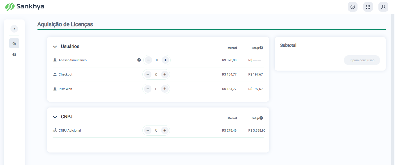Increase Acesso Simultâneo quantity with plus
The image size is (395, 165).
pyautogui.click(x=165, y=60)
